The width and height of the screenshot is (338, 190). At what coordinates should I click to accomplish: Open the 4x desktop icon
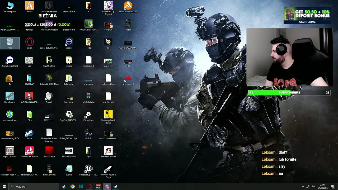(x=10, y=80)
